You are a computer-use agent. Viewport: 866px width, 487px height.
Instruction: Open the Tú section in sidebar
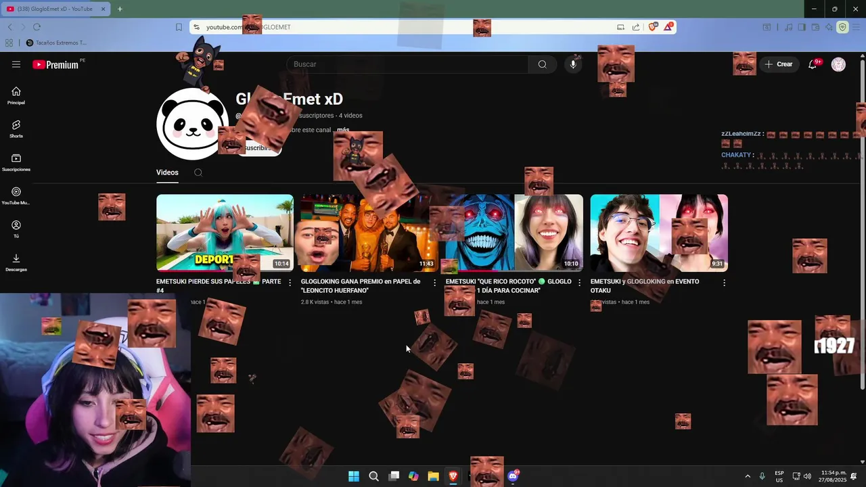pos(16,229)
